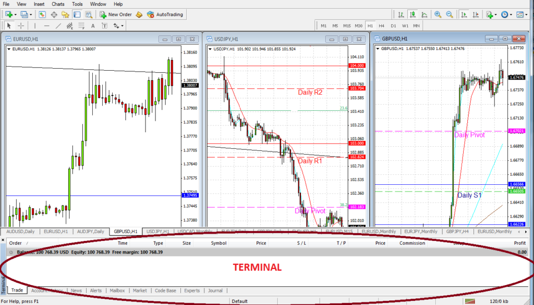Viewport: 534px width, 305px height.
Task: Select the arrow Cursor tool
Action: tap(9, 26)
